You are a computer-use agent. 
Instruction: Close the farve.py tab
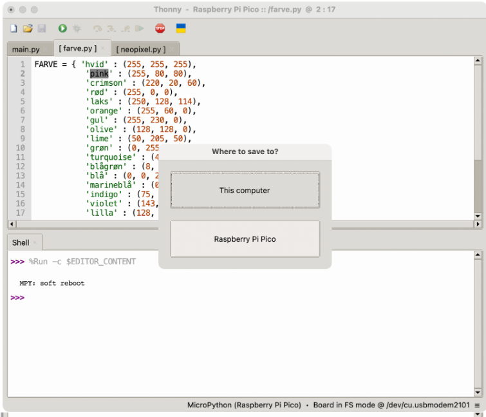pos(103,48)
